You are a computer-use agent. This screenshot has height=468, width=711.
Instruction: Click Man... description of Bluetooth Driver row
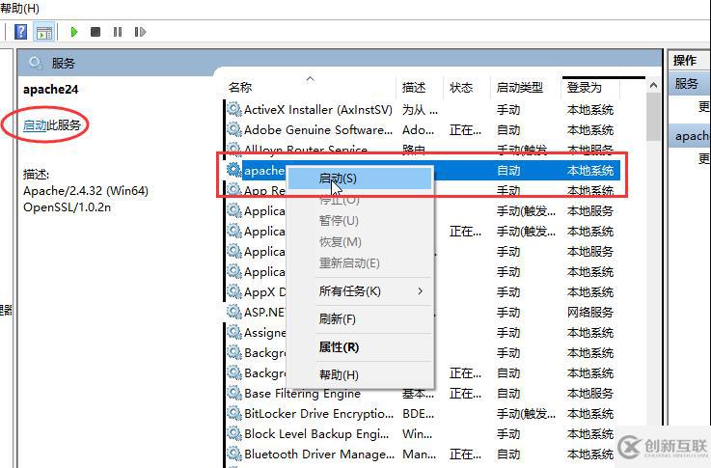tap(419, 454)
